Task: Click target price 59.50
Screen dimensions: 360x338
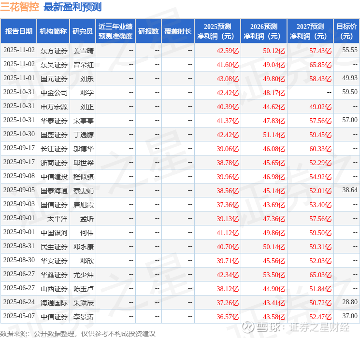Action: (350, 92)
